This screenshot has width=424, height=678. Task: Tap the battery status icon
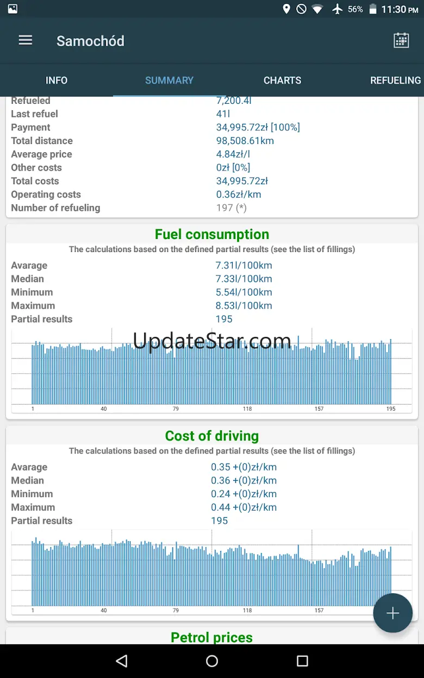(x=373, y=9)
